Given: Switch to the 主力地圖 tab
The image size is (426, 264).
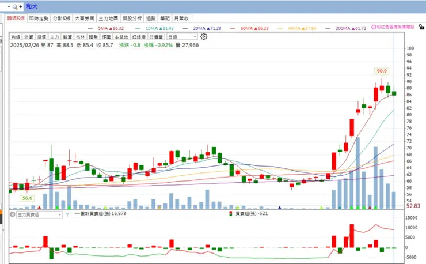Looking at the screenshot, I should point(108,18).
